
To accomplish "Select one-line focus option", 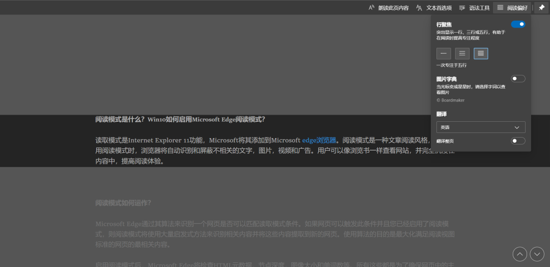I will click(x=444, y=54).
